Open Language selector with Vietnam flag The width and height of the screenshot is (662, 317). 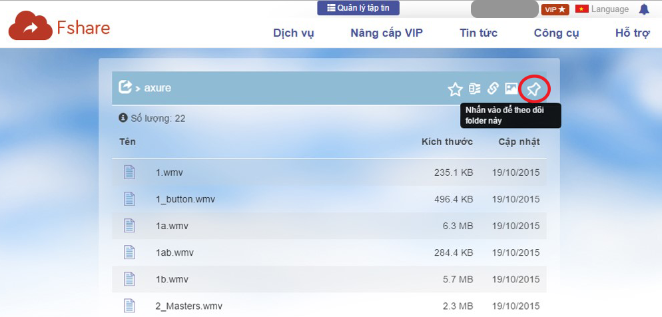tap(602, 9)
